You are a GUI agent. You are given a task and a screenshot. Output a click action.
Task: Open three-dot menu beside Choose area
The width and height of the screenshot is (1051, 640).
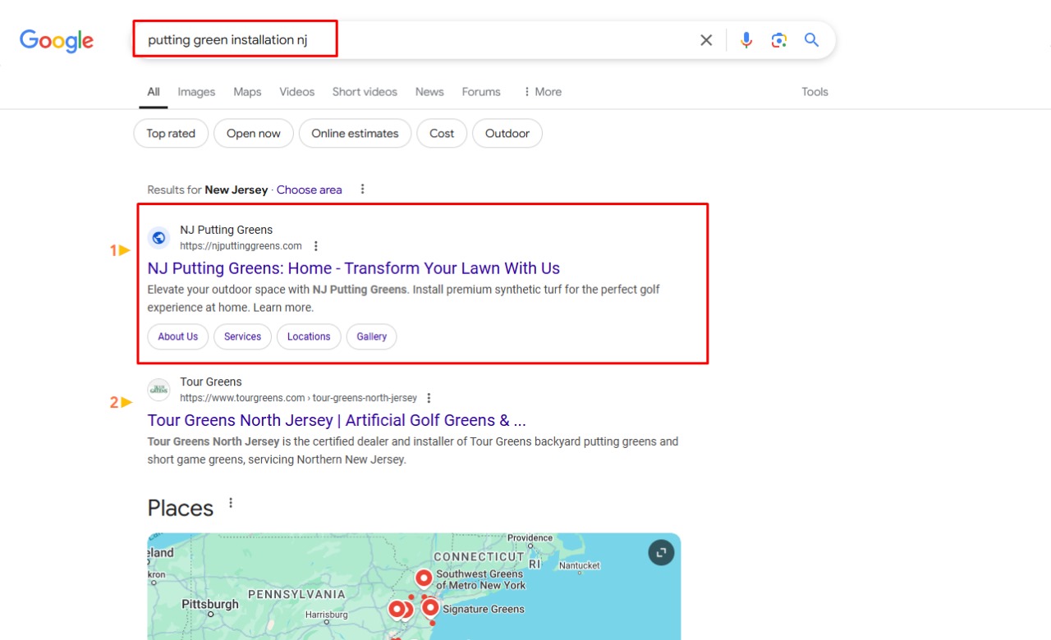pos(362,190)
